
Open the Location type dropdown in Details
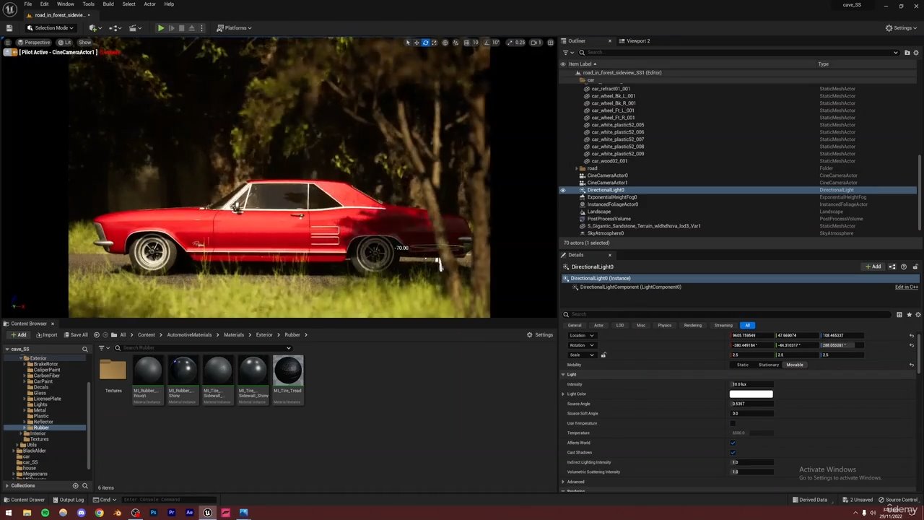582,336
